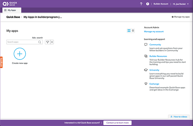This screenshot has height=126, width=193.
Task: Click the My Apps grid dots icon
Action: (5, 10)
